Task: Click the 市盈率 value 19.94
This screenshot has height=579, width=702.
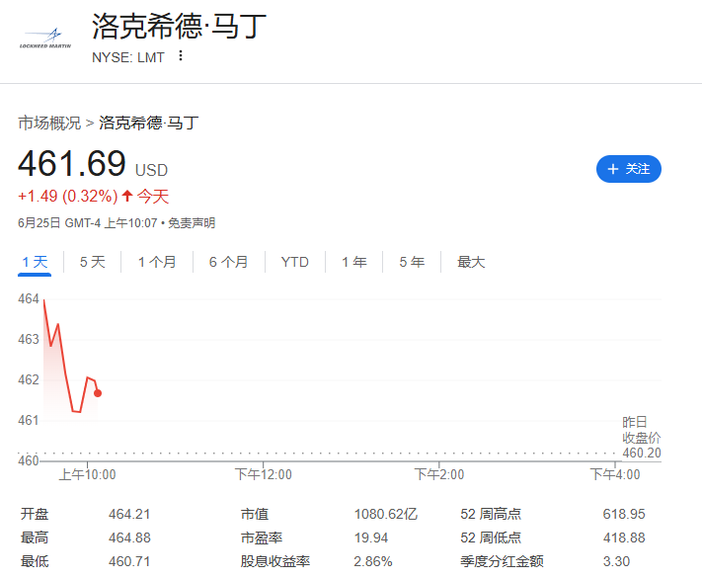Action: pyautogui.click(x=370, y=538)
